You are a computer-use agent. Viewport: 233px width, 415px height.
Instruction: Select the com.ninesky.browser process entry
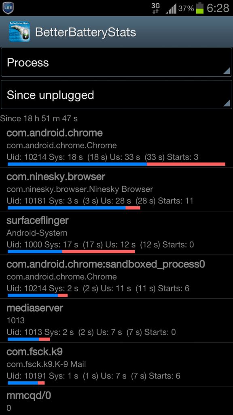(x=116, y=189)
